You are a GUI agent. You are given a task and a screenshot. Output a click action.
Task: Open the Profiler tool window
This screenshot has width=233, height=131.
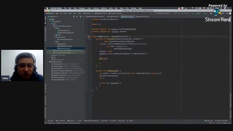104,120
